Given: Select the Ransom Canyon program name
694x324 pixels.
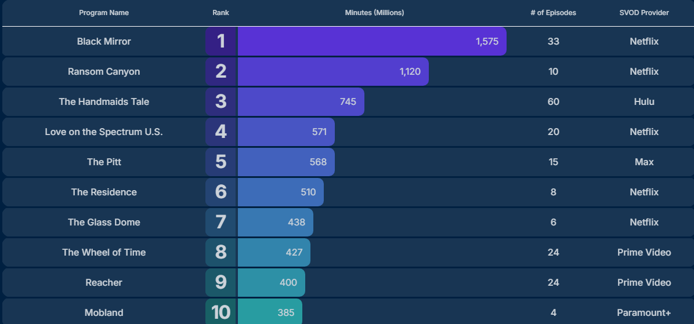Looking at the screenshot, I should [x=104, y=72].
